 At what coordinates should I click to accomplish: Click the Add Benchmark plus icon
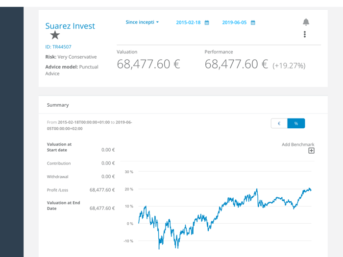tap(311, 151)
